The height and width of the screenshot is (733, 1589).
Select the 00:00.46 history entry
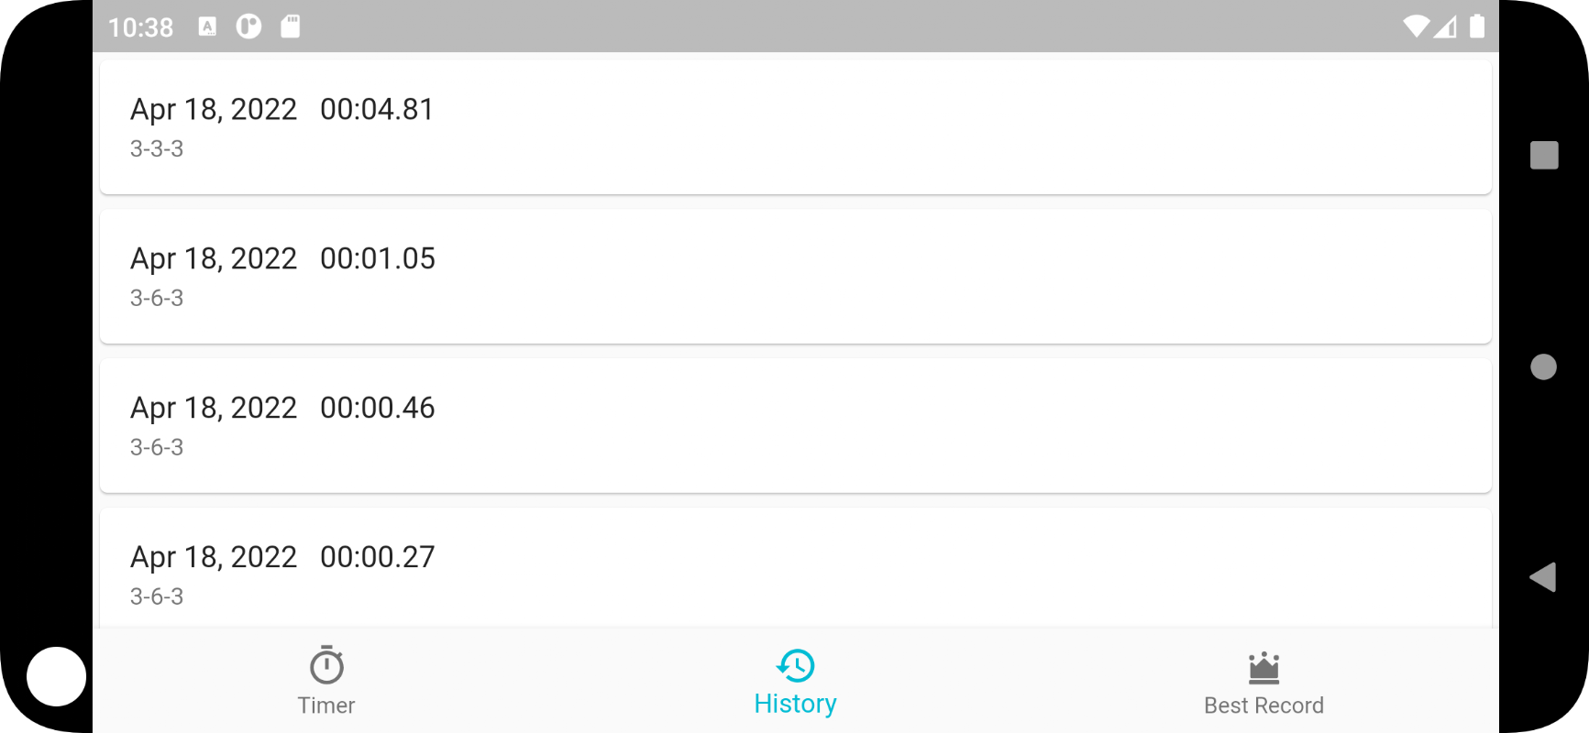(796, 425)
